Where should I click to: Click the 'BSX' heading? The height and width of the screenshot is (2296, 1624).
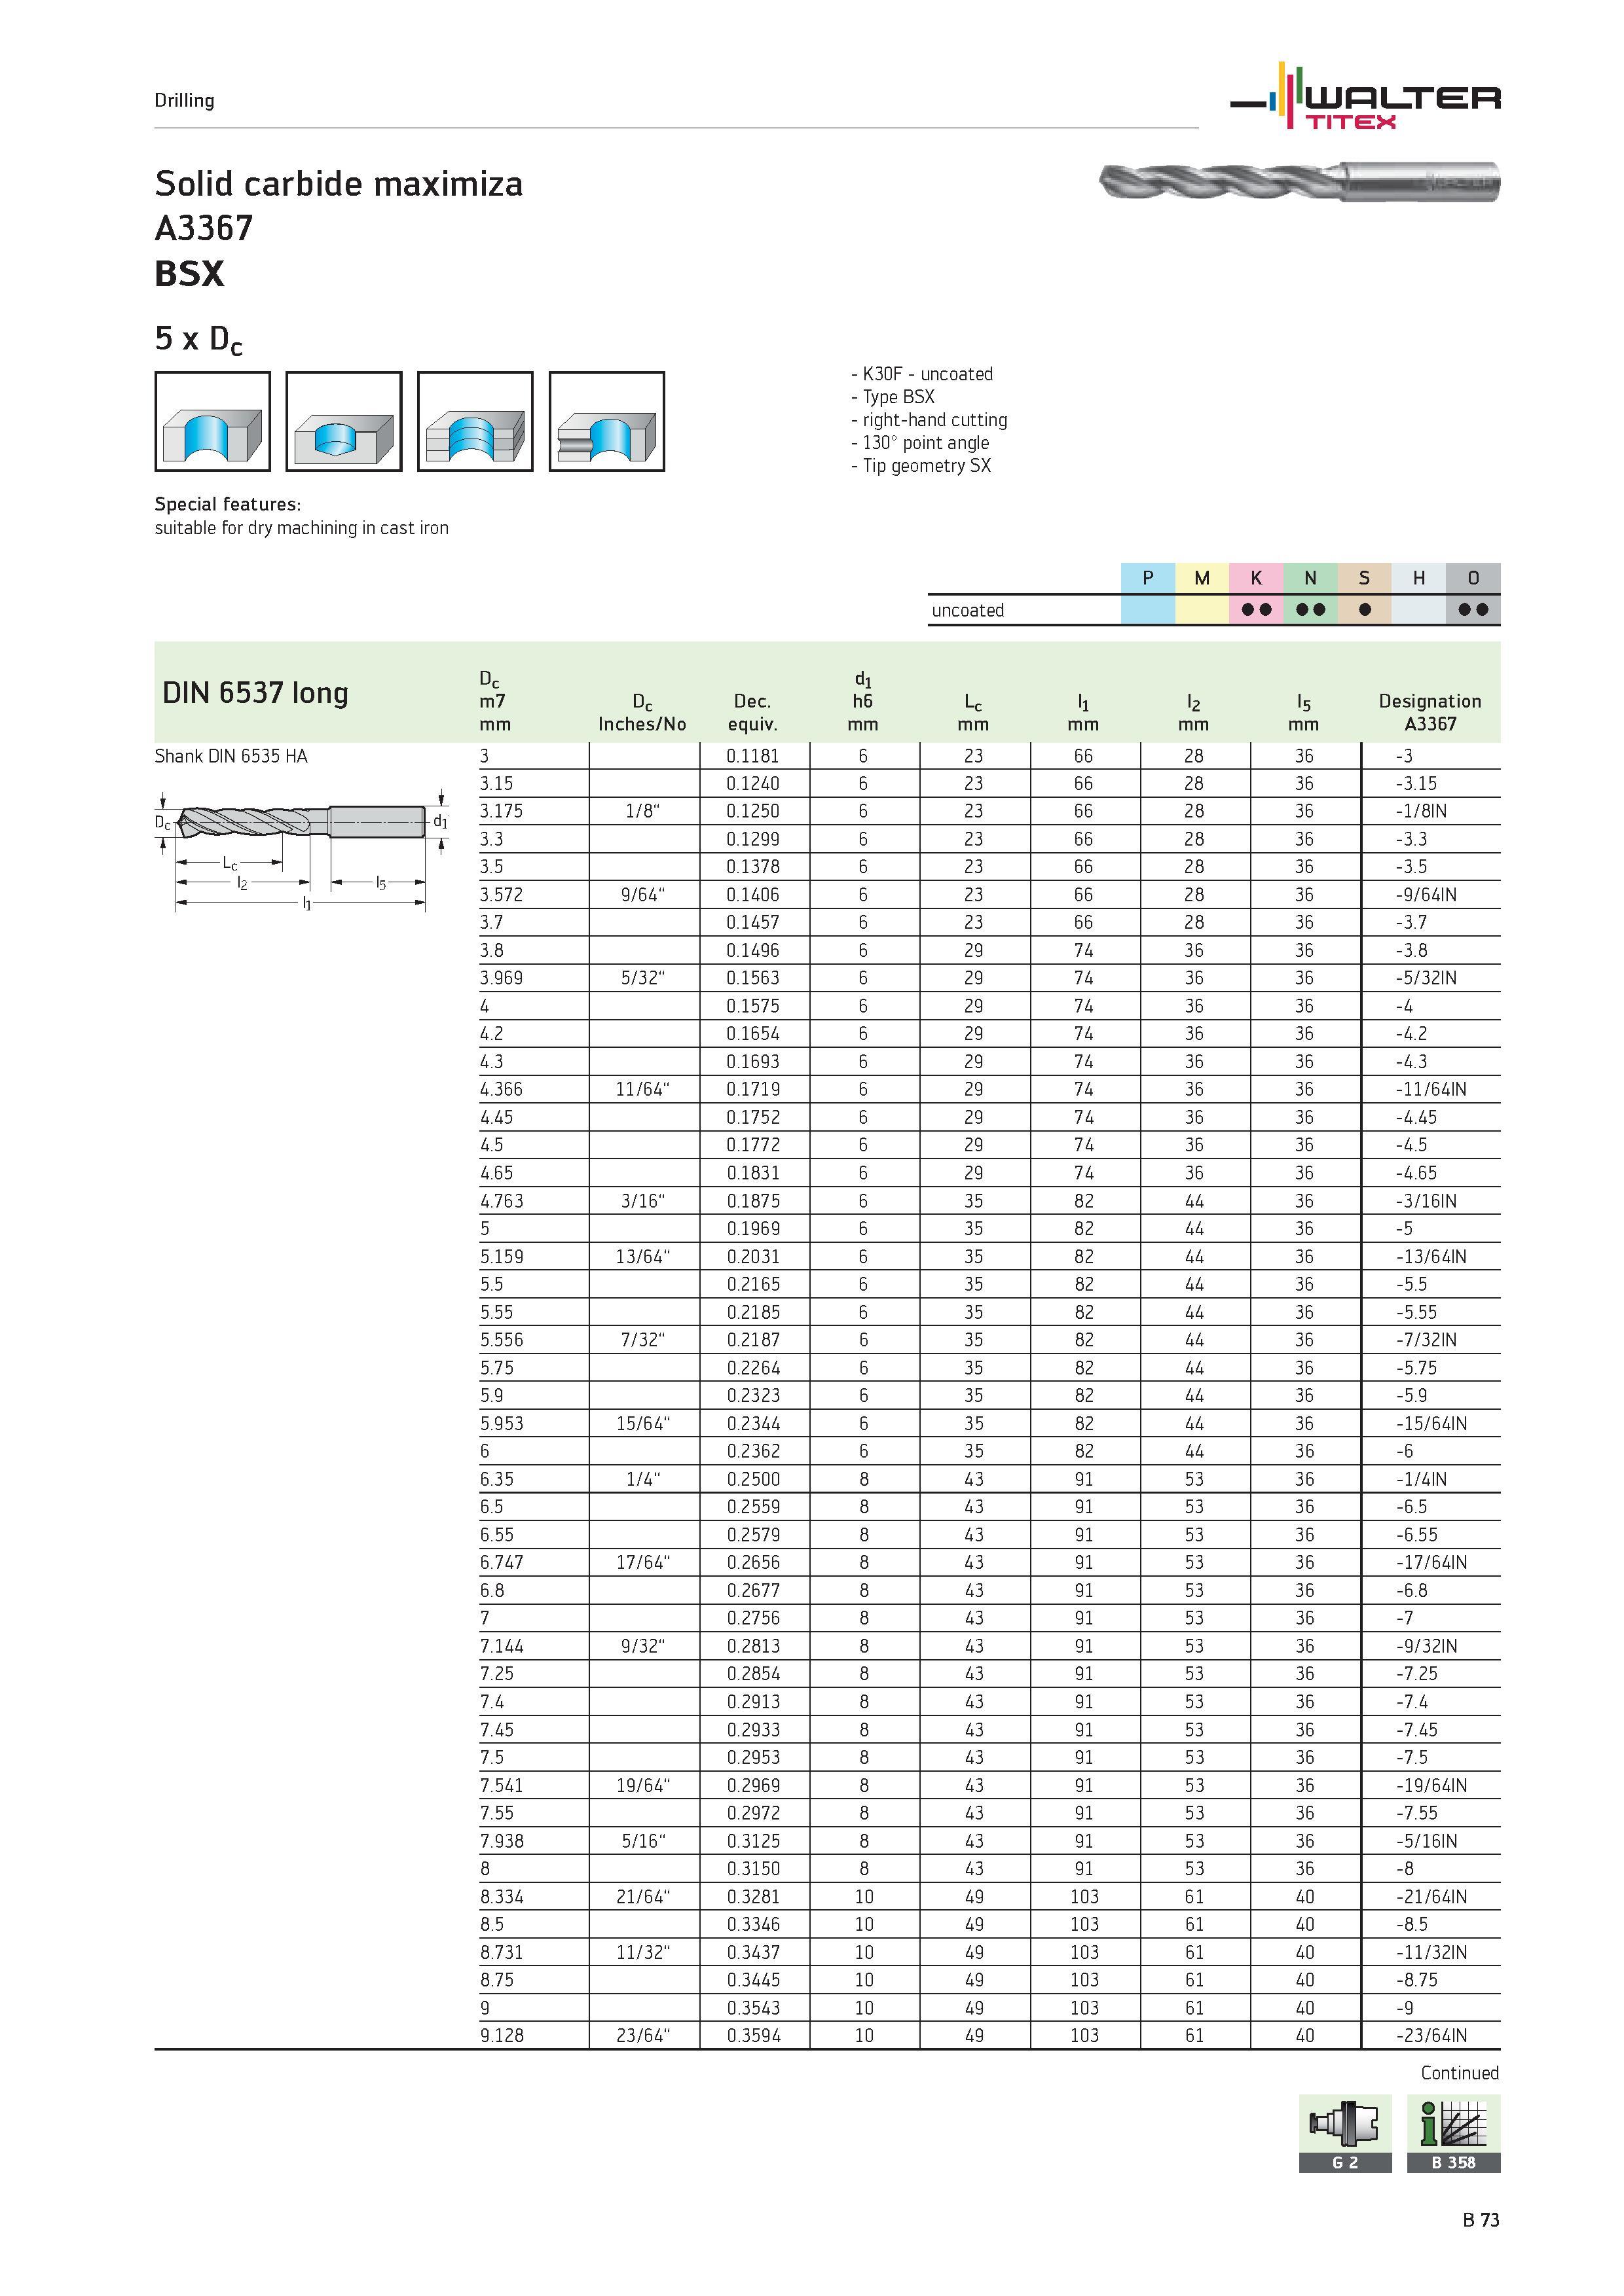pyautogui.click(x=189, y=273)
